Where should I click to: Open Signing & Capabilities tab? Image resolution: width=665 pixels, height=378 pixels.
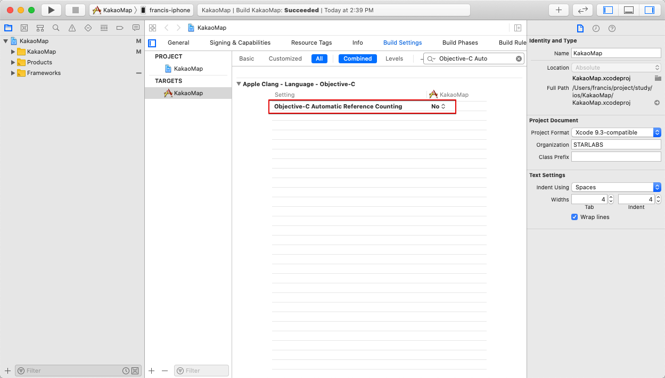(240, 43)
